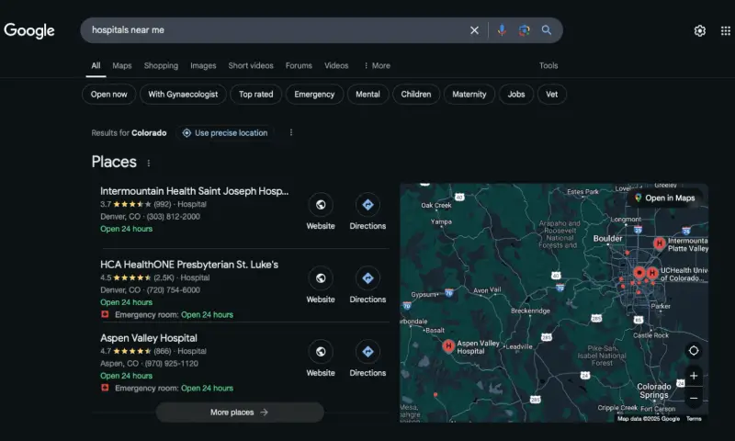Expand the More search categories menu
Screen dimensions: 735x441
coord(377,65)
